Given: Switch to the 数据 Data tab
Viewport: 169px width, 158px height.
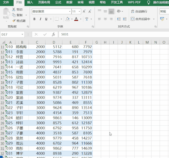Looking at the screenshot, I should (69, 2).
